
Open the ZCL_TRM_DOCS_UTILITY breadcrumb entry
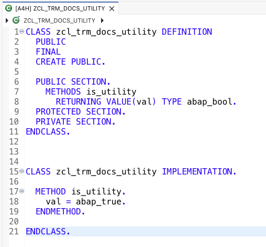59,20
